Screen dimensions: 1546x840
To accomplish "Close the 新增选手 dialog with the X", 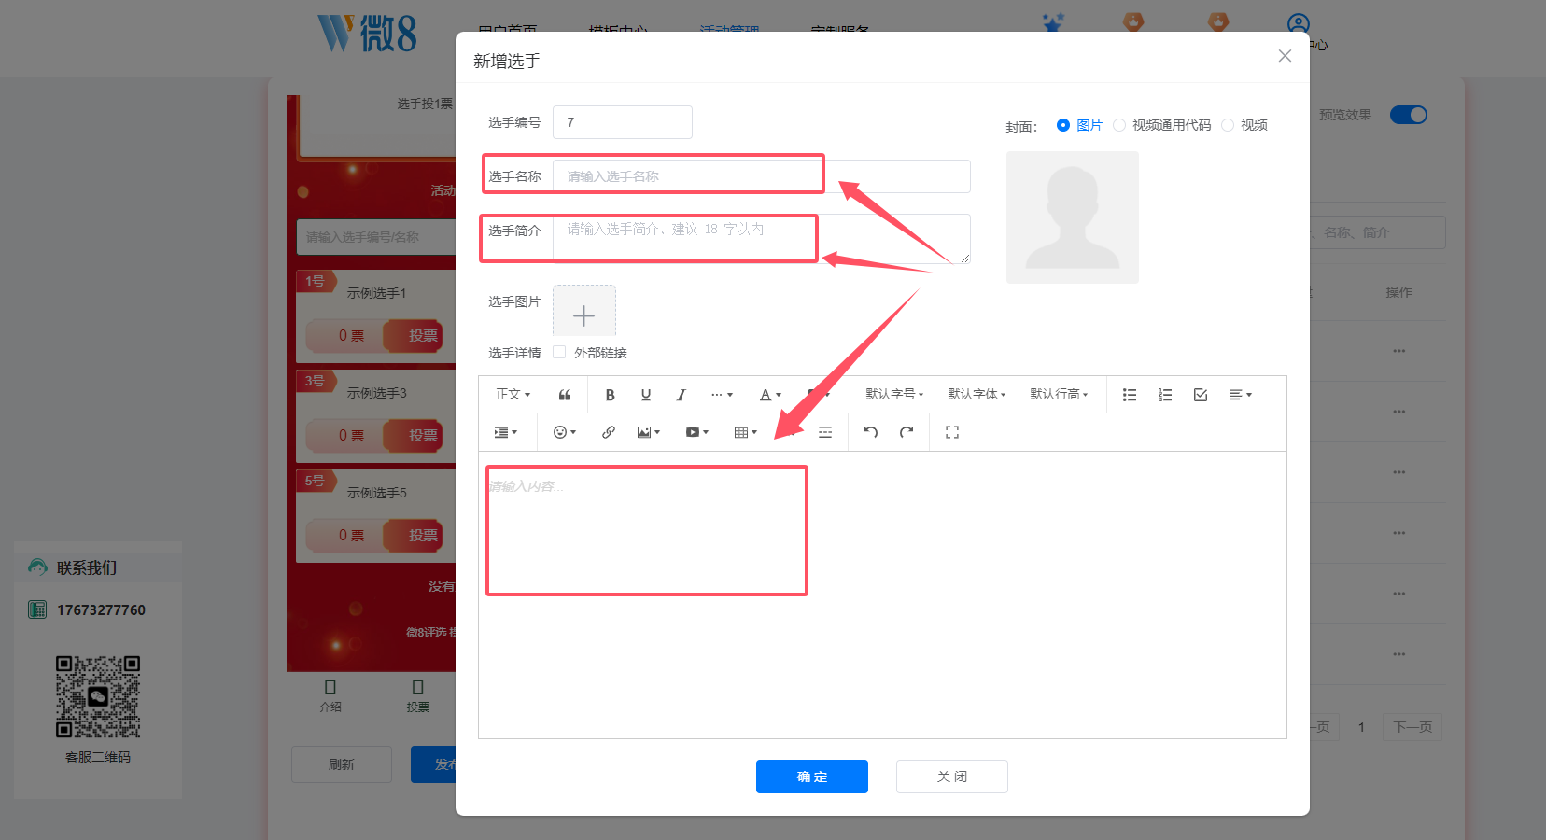I will pyautogui.click(x=1285, y=56).
